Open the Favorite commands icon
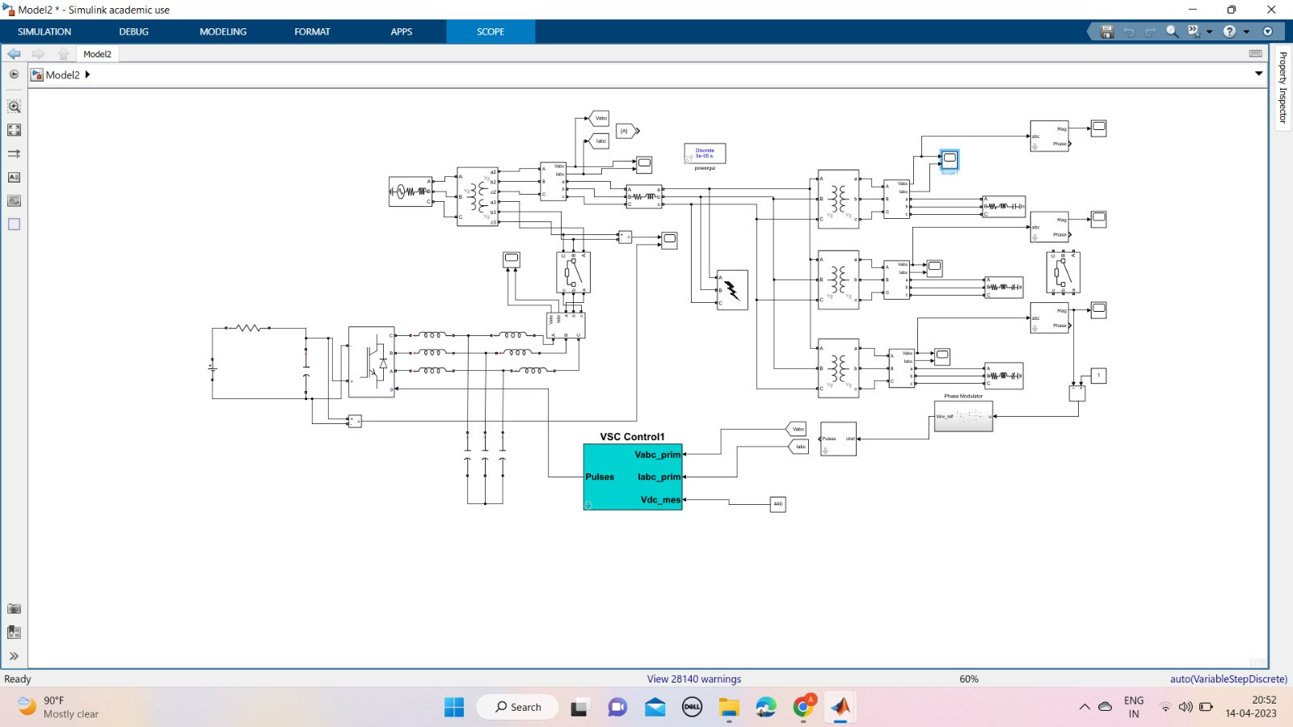This screenshot has width=1293, height=727. point(1194,32)
